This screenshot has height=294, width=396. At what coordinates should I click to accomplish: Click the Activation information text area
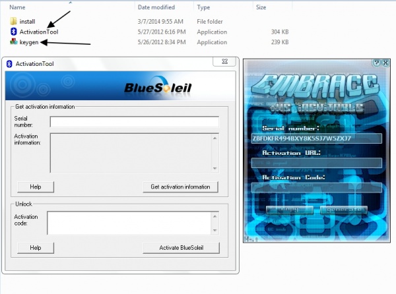pos(131,153)
